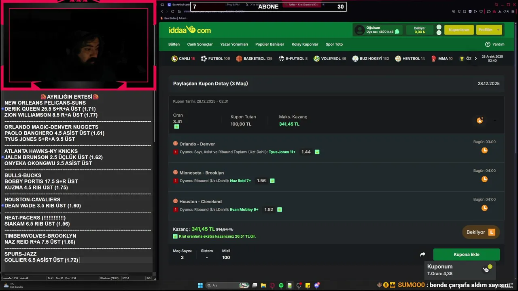Click the orange followers icon with badge 3

pyautogui.click(x=480, y=120)
